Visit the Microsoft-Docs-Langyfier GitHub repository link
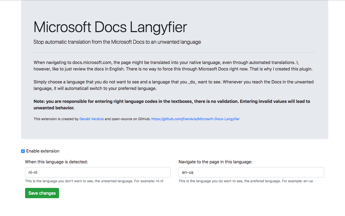The image size is (345, 216). [x=195, y=119]
